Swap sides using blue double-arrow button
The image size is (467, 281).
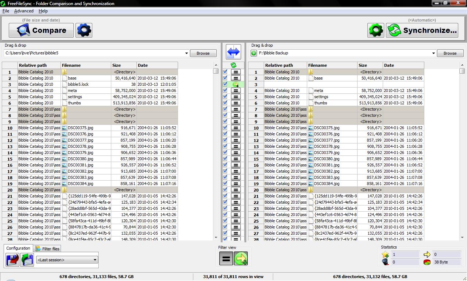[233, 52]
